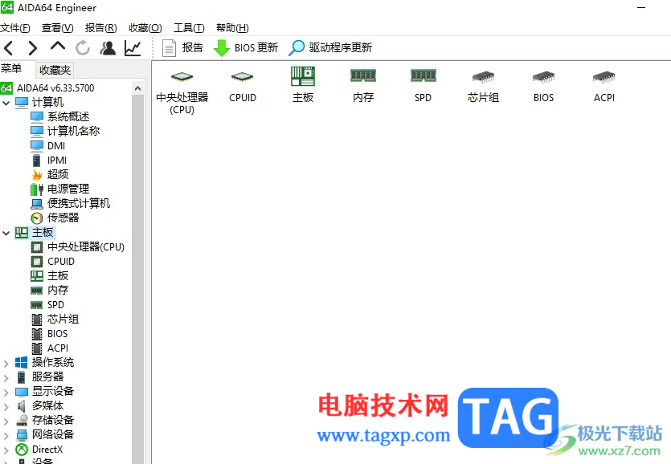Open the BIOS icon in the main pane

(x=543, y=86)
